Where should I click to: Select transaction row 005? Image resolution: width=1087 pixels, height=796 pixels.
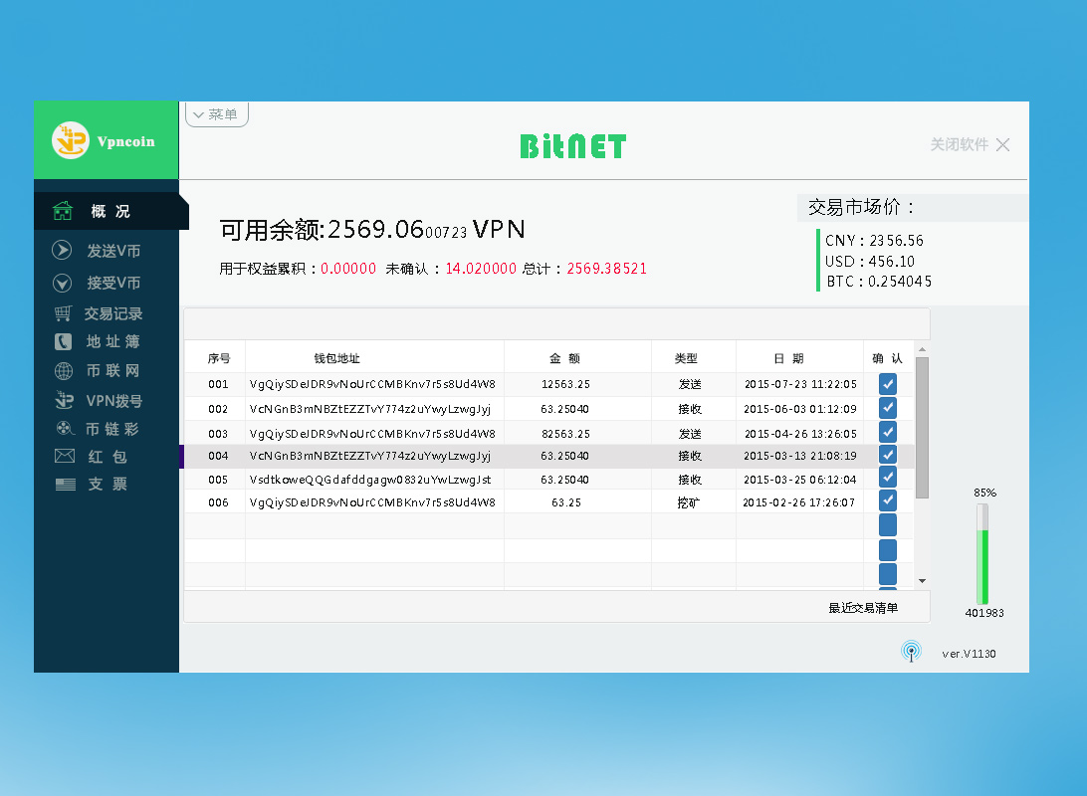pyautogui.click(x=549, y=479)
